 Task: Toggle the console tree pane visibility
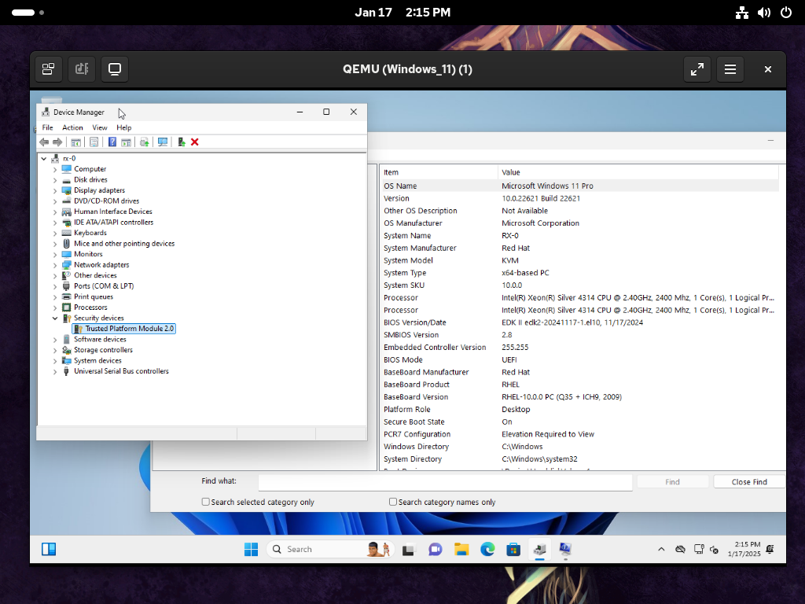75,142
